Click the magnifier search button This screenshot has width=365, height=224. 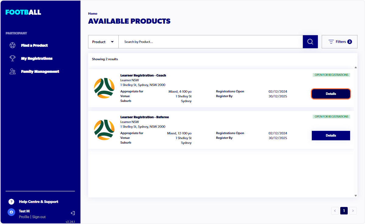[x=310, y=42]
